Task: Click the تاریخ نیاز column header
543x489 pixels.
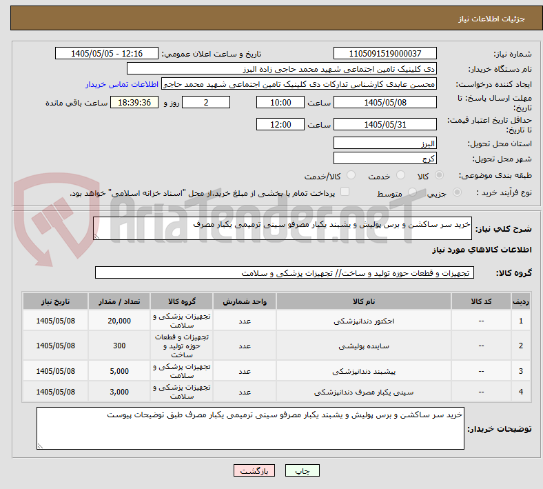Action: point(55,301)
